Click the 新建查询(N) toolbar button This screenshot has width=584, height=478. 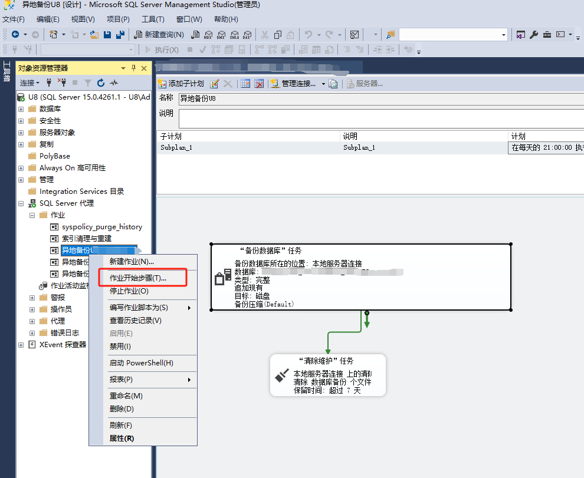[159, 35]
